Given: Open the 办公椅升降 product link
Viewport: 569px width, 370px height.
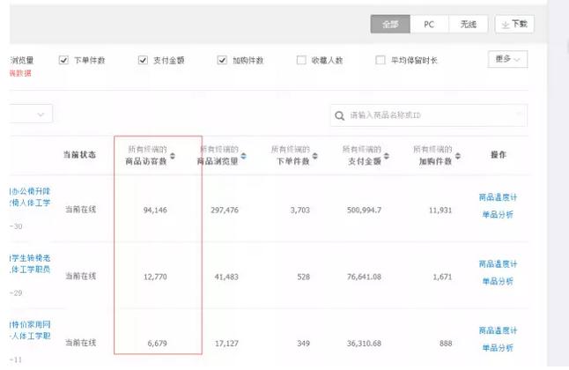Looking at the screenshot, I should (30, 196).
